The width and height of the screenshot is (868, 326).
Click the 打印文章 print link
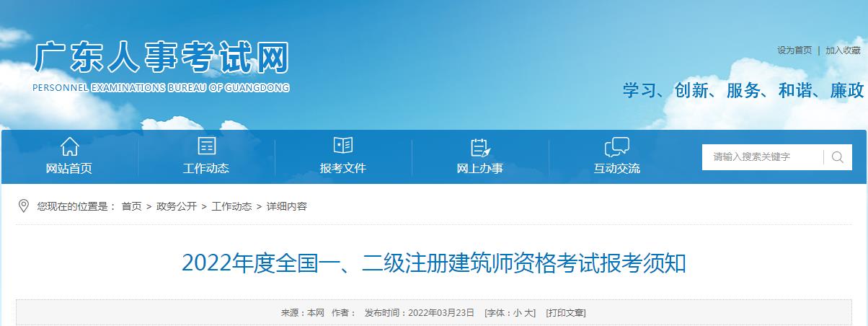click(x=565, y=313)
